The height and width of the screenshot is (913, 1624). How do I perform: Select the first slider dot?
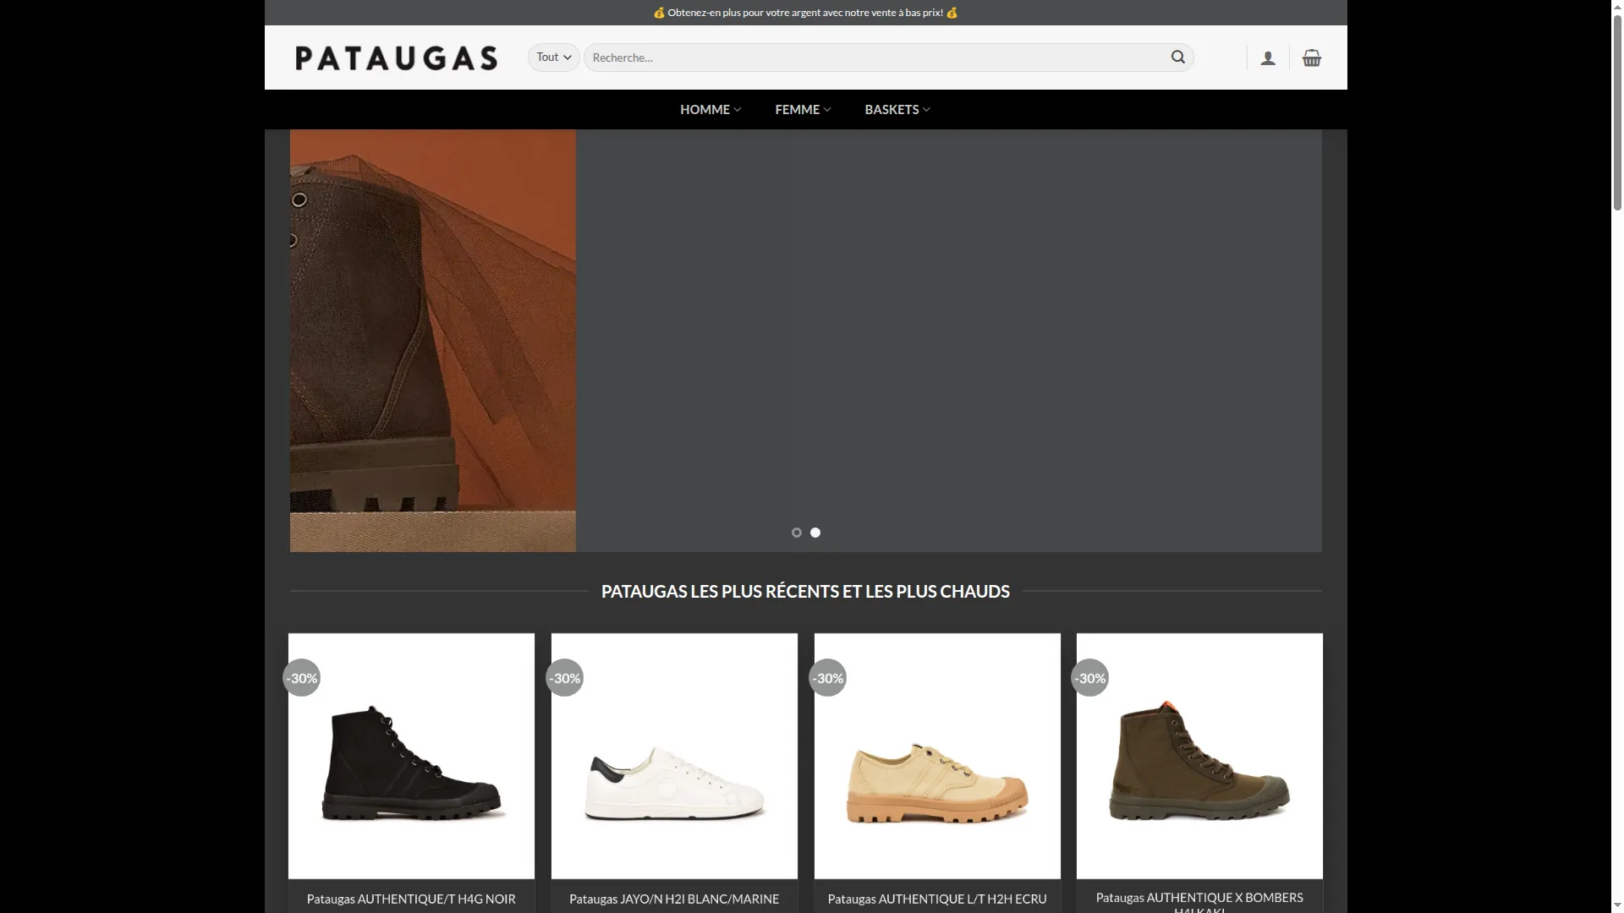pyautogui.click(x=796, y=533)
